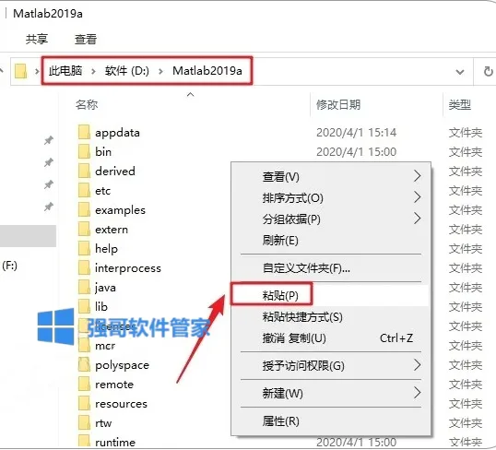This screenshot has height=450, width=496.
Task: Select the java folder icon
Action: 84,287
